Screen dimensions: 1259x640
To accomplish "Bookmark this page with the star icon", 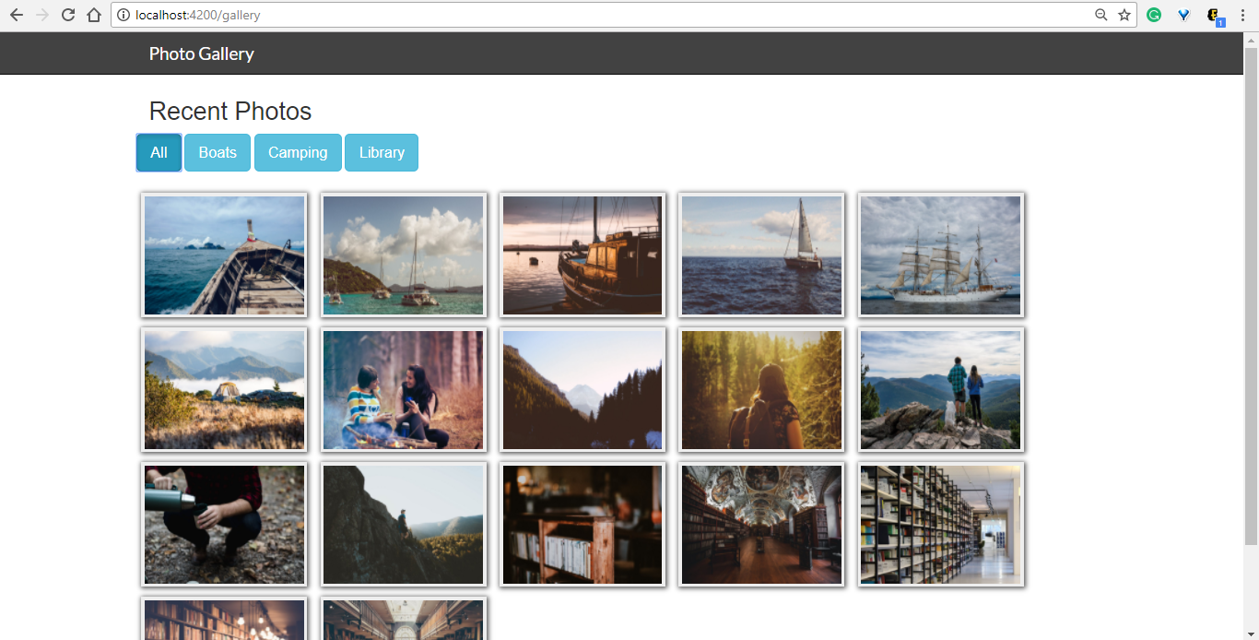I will pos(1124,15).
